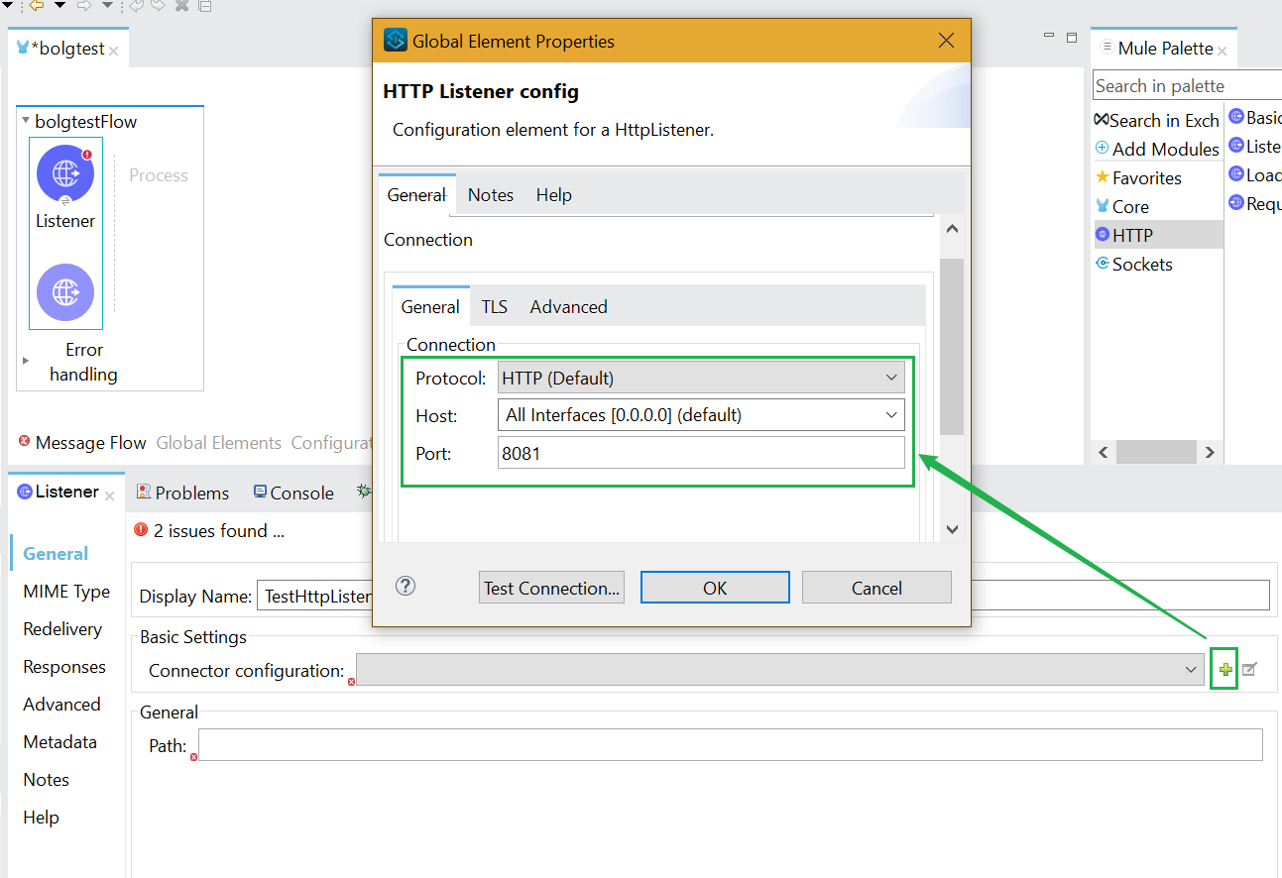Click the gray X delete icon in toolbar
The image size is (1282, 878).
[181, 6]
